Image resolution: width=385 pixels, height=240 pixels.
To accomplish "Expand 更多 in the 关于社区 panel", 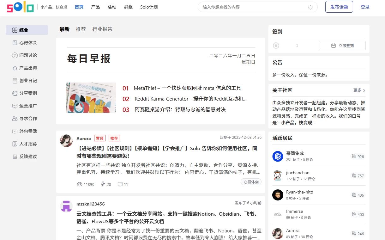I will click(x=359, y=90).
